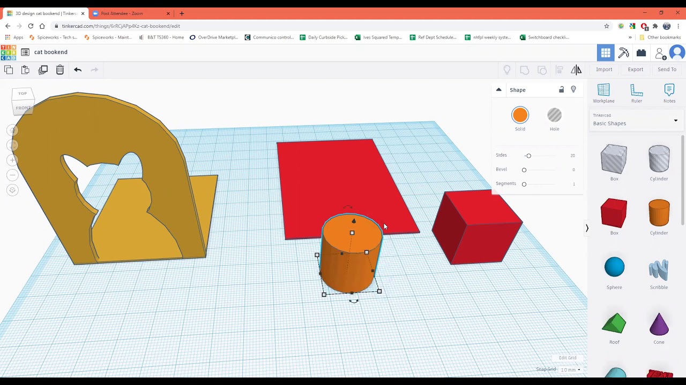
Task: Open the Spiceworks Tech bookmark
Action: 54,37
